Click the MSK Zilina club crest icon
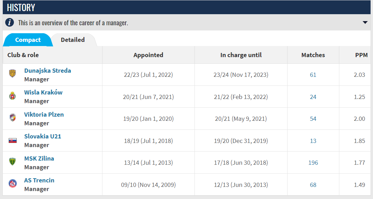 [x=13, y=162]
